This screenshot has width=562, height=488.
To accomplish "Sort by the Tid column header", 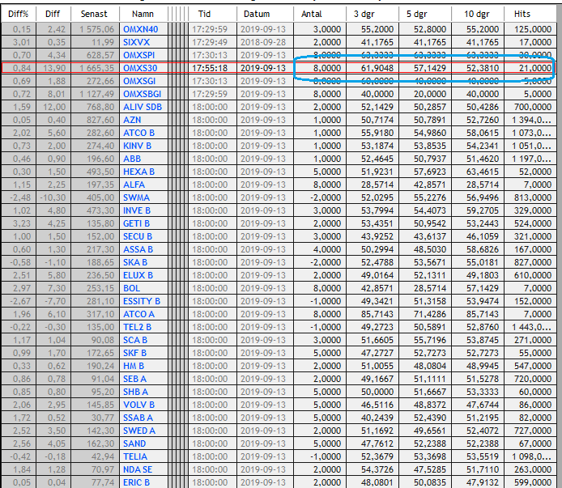I will click(x=212, y=14).
